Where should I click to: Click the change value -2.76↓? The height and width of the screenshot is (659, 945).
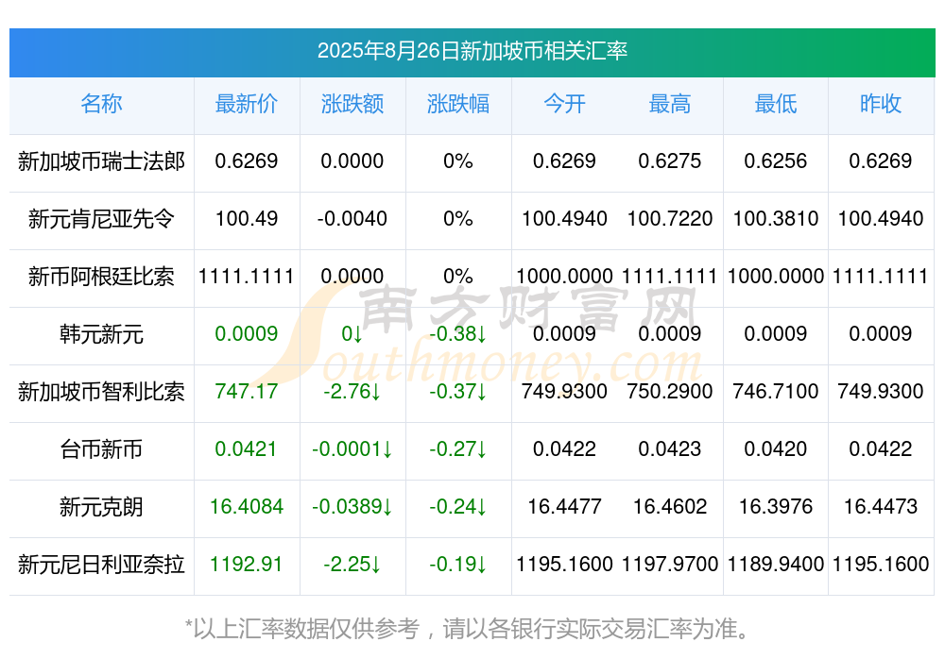(352, 392)
